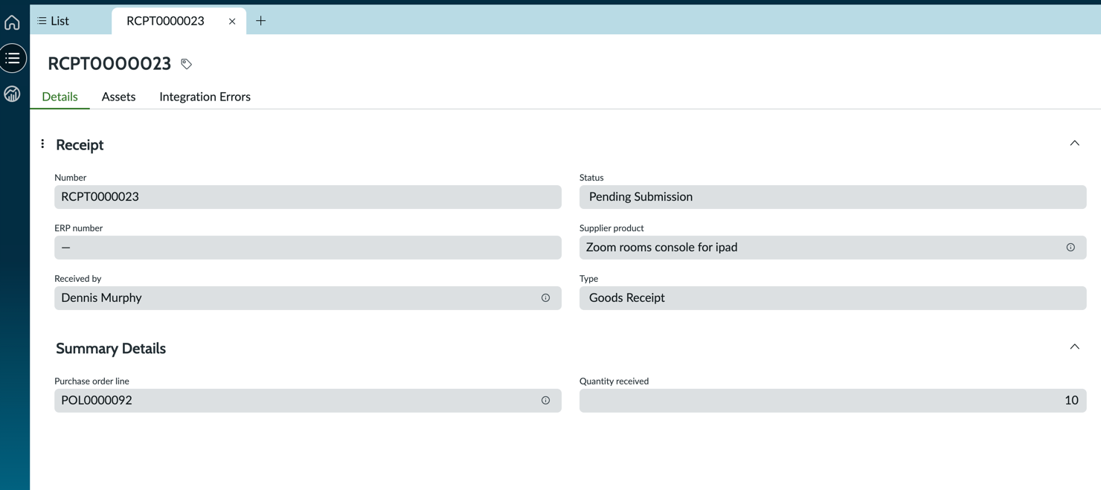Click the RCPT0000023 page heading
Image resolution: width=1101 pixels, height=490 pixels.
(x=109, y=64)
